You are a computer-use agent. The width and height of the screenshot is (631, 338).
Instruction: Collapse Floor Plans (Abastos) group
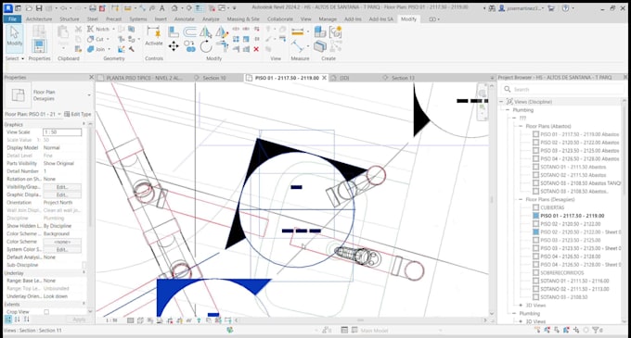(x=521, y=126)
